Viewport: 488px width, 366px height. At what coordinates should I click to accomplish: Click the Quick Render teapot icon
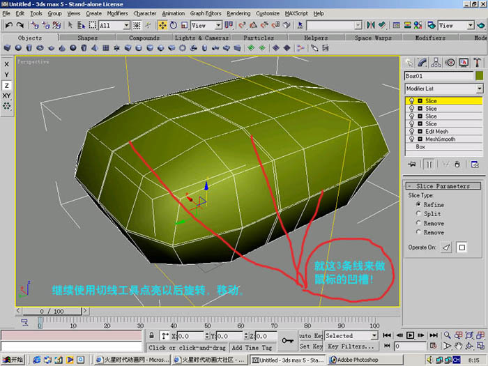click(x=481, y=25)
